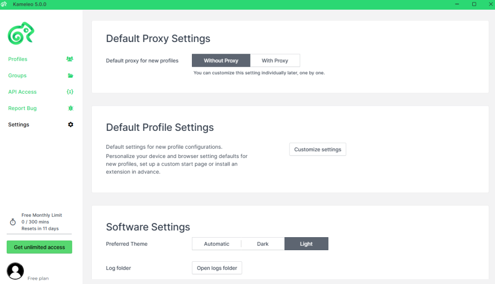Click the stopwatch icon beside Free Monthly Limit
The width and height of the screenshot is (495, 284).
coord(13,222)
